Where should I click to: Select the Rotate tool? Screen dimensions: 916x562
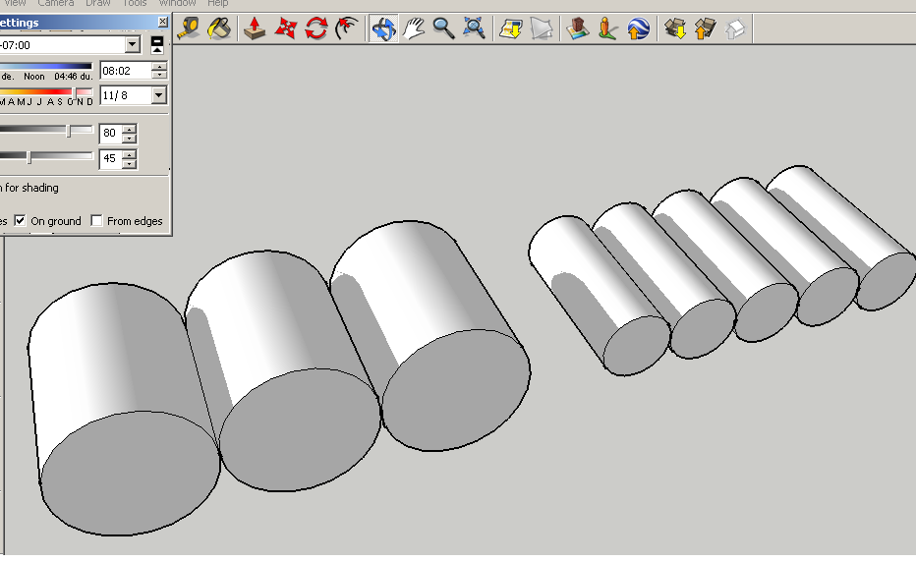tap(316, 28)
